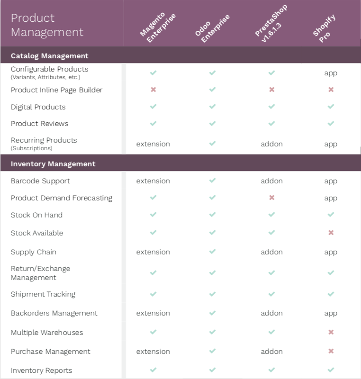Click the Product Management table title
The height and width of the screenshot is (379, 361).
(x=47, y=25)
